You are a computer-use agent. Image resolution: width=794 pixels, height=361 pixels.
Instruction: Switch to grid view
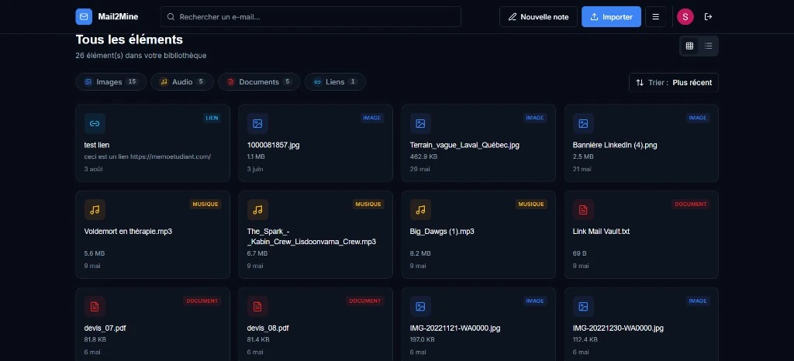689,46
